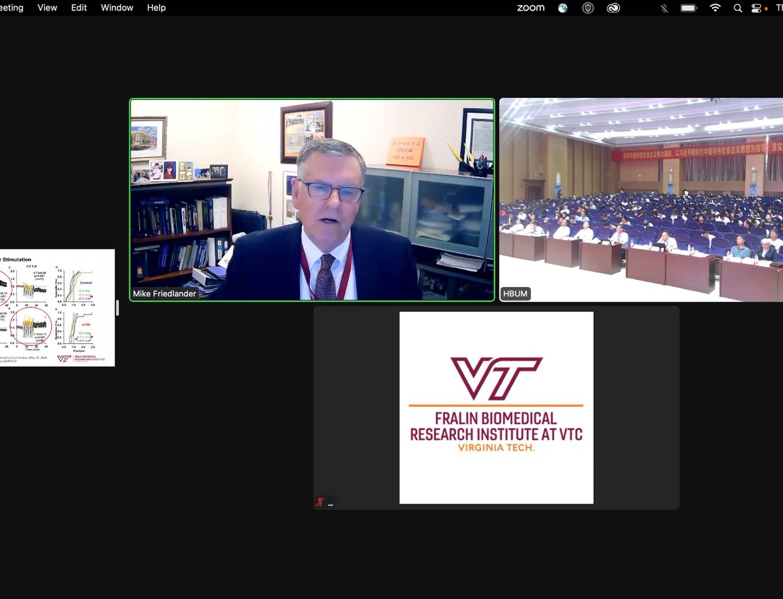The width and height of the screenshot is (783, 599).
Task: Click the shared slide thumbnail with graphs
Action: [x=57, y=307]
